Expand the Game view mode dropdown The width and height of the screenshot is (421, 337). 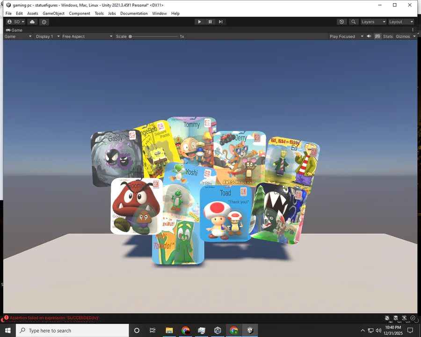click(x=18, y=37)
